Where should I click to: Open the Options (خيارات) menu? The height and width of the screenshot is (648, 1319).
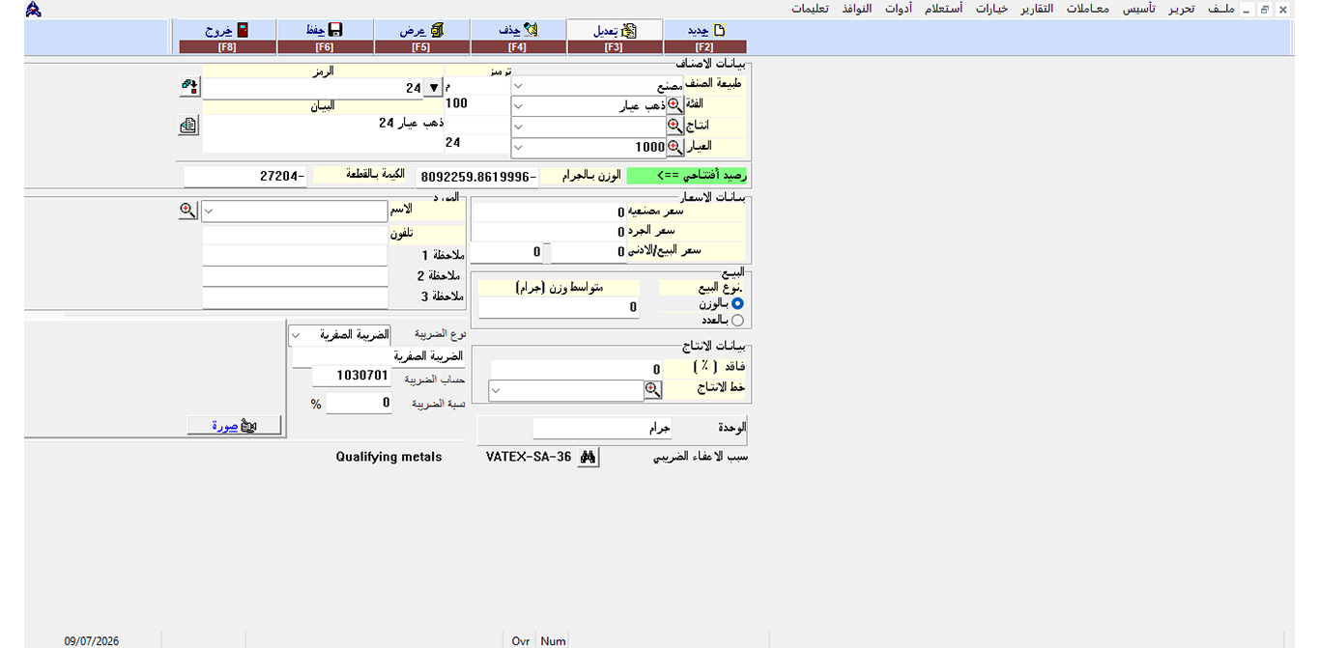[991, 9]
